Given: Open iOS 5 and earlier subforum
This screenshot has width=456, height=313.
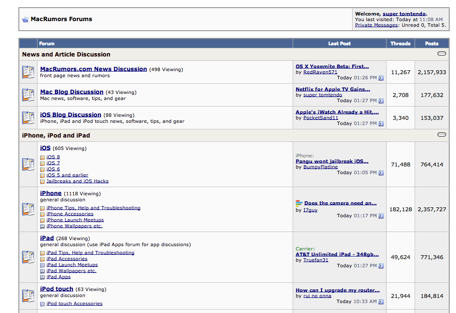Looking at the screenshot, I should 67,175.
